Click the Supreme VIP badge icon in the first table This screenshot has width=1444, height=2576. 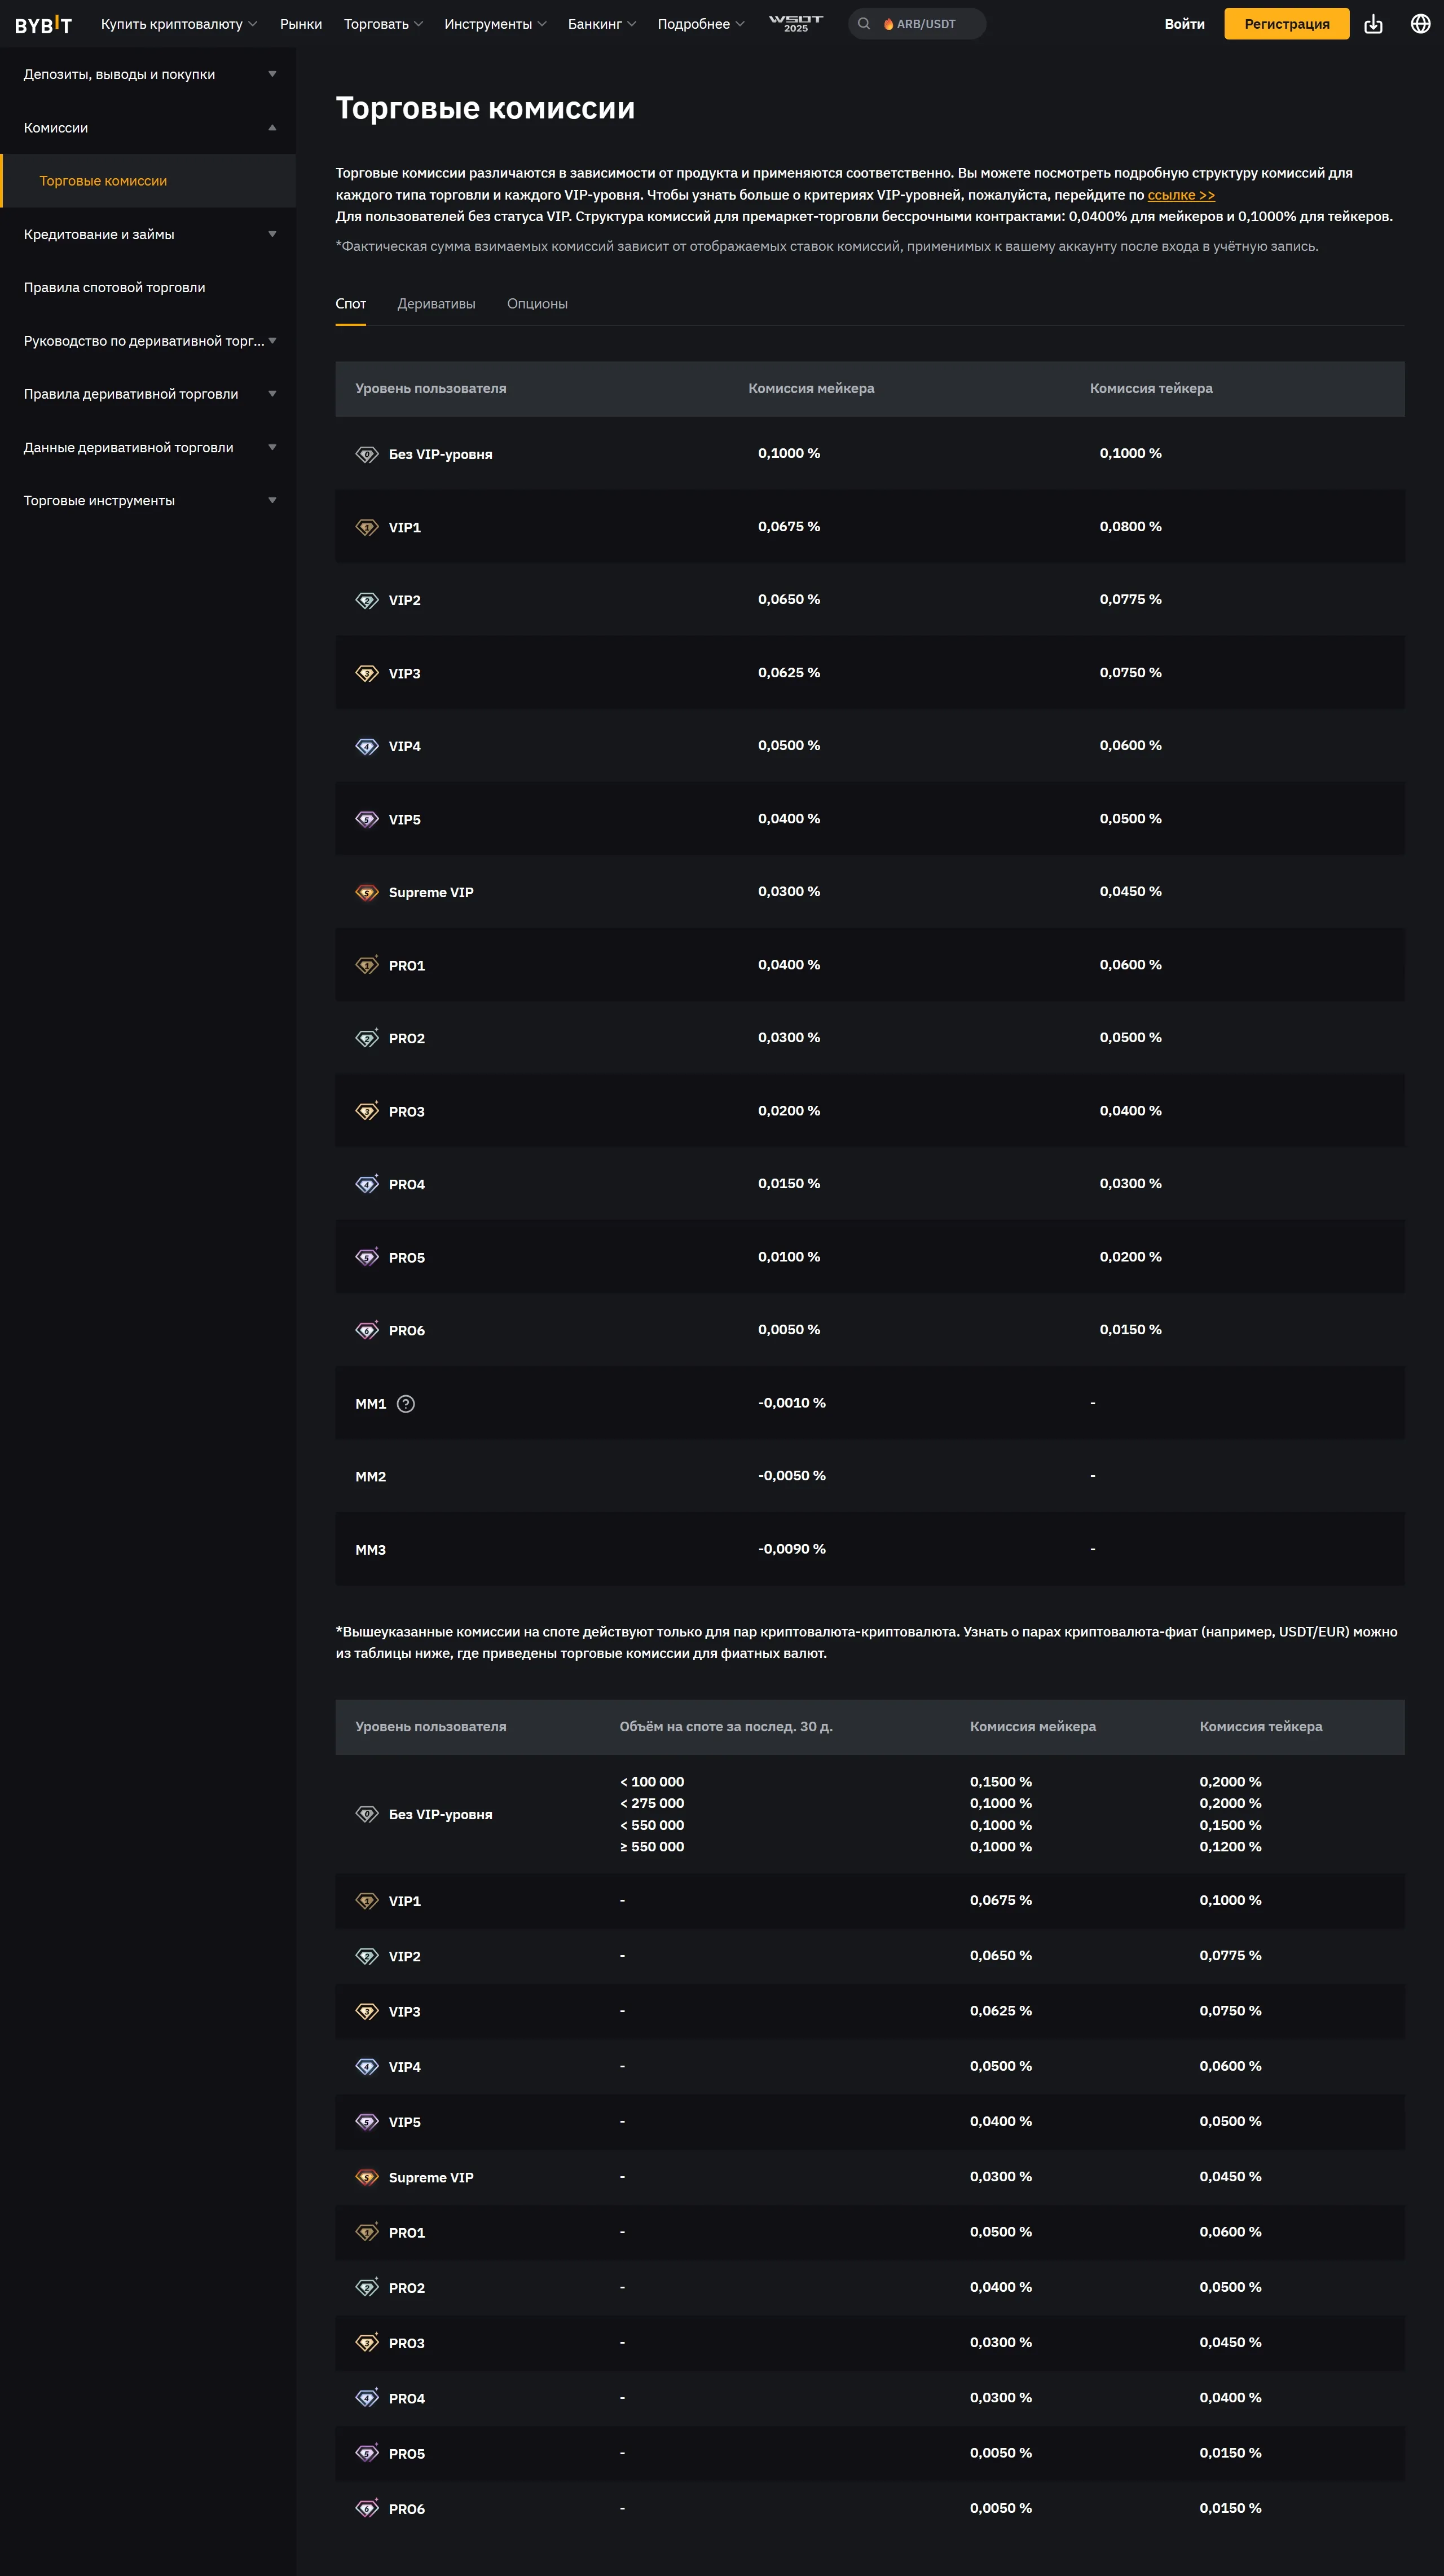click(367, 892)
